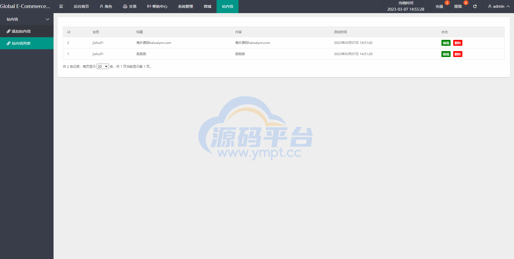The height and width of the screenshot is (259, 514).
Task: Click the 添加时间 column header
Action: tap(340, 32)
